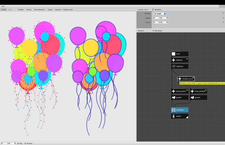Screen dimensions: 225x145
Task: Select the rect1 node icon
Action: tap(173, 54)
